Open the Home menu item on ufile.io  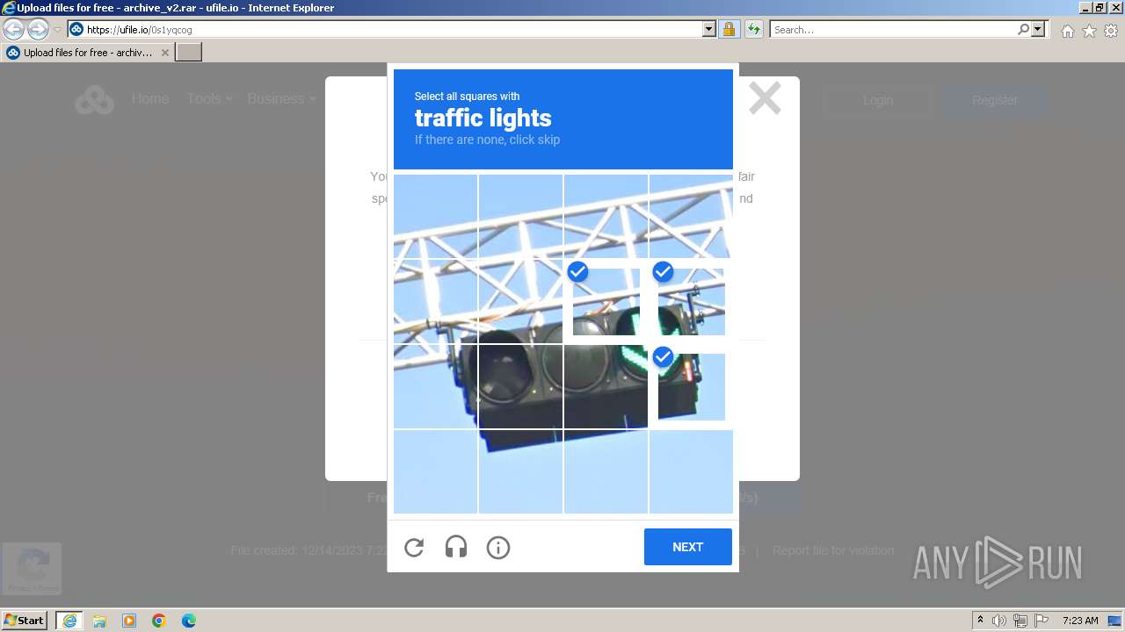tap(150, 99)
